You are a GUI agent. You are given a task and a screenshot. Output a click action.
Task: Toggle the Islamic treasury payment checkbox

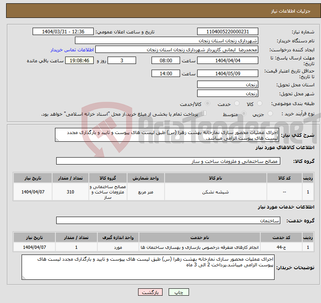coord(204,113)
